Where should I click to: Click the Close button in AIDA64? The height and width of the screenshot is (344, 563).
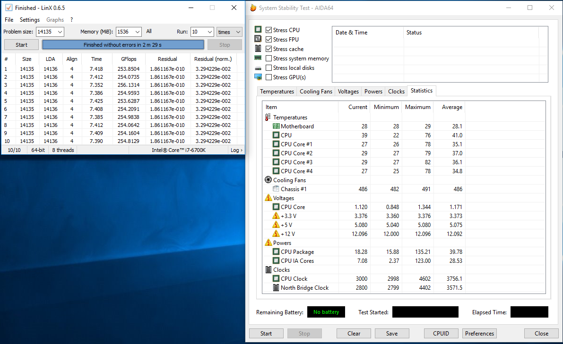click(541, 333)
